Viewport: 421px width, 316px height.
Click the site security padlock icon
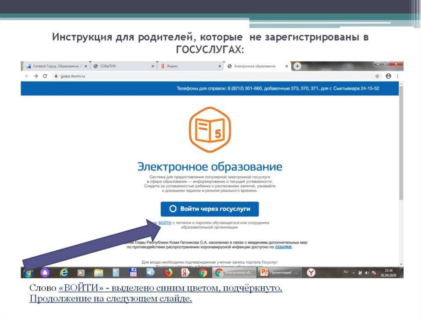(x=56, y=77)
